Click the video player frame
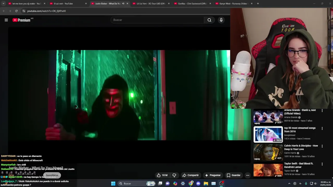333x187 pixels. pos(129,95)
